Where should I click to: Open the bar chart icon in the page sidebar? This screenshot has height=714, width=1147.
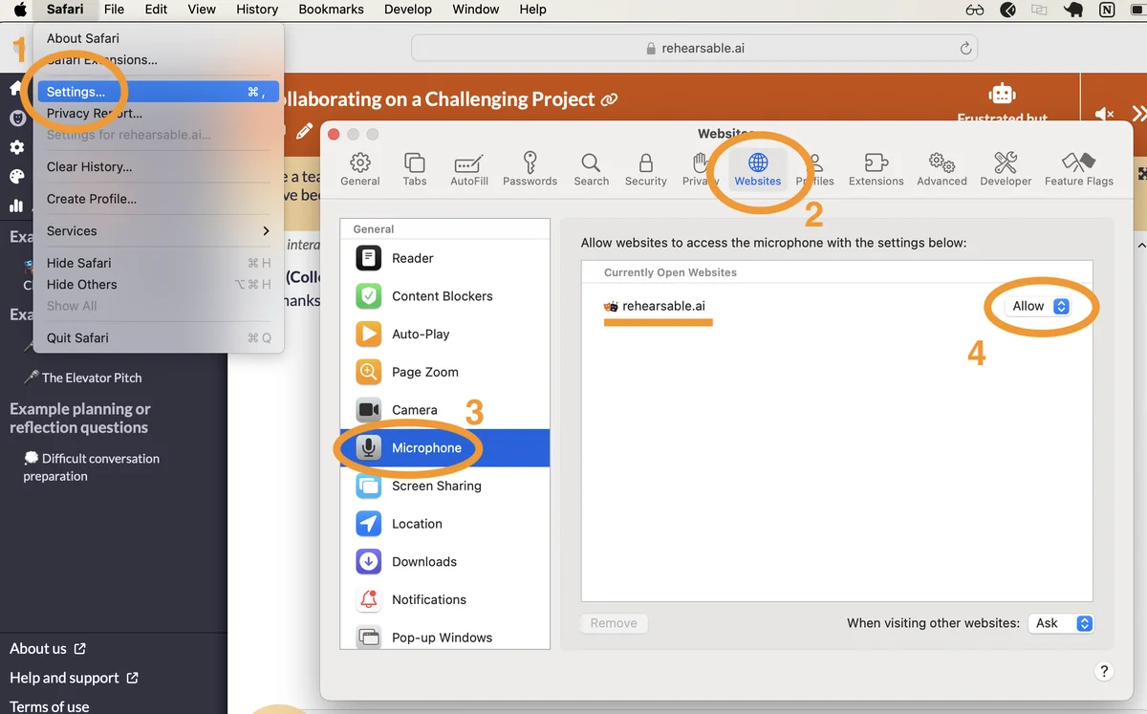tap(16, 205)
